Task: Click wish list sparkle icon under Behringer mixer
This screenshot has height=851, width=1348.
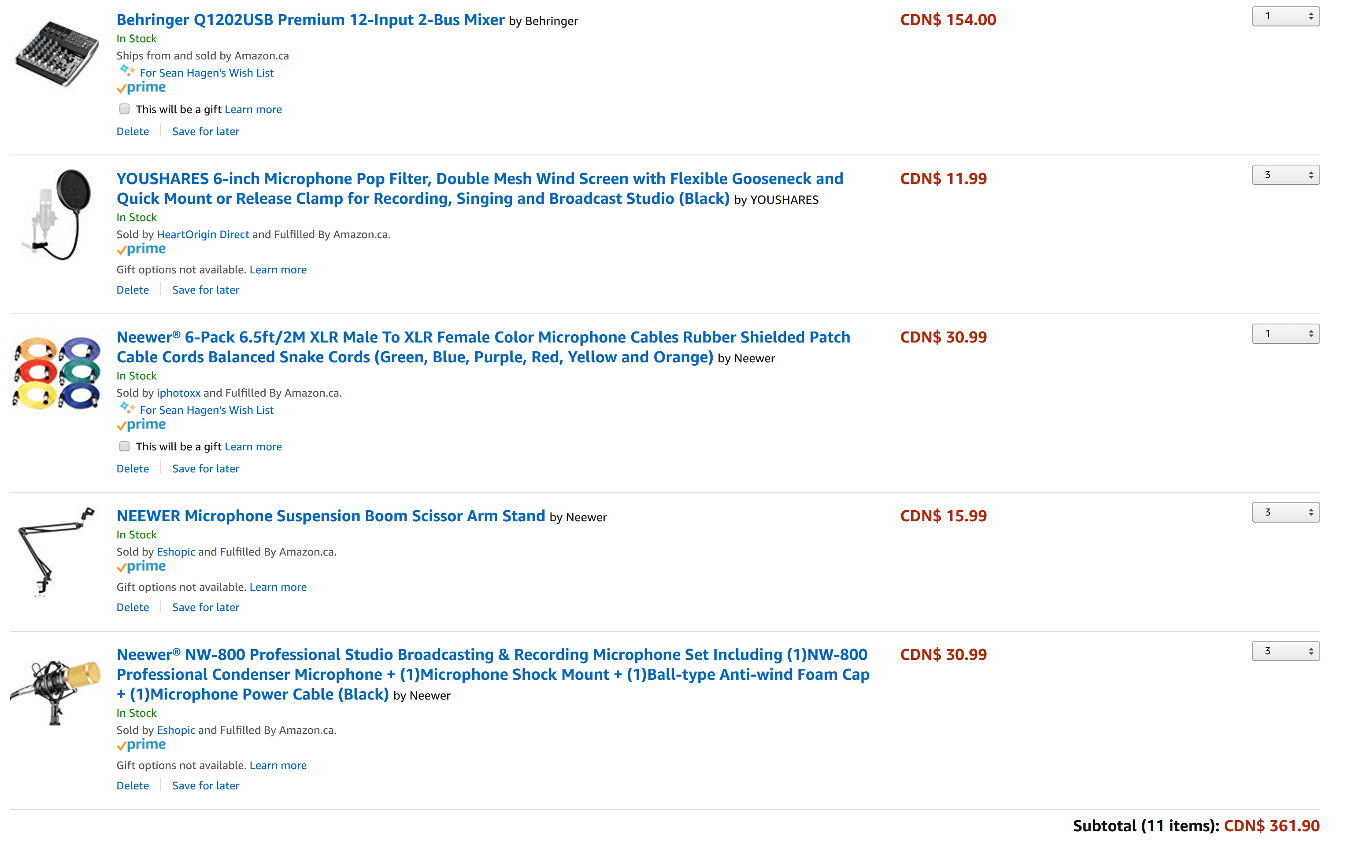Action: pyautogui.click(x=127, y=71)
